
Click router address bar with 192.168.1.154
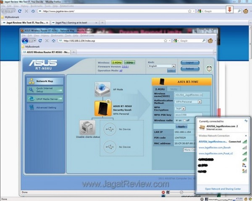click(111, 41)
